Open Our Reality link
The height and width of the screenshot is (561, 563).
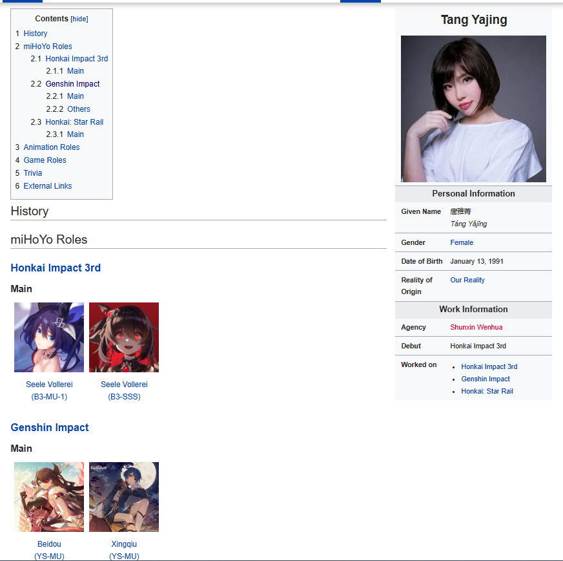click(x=467, y=280)
